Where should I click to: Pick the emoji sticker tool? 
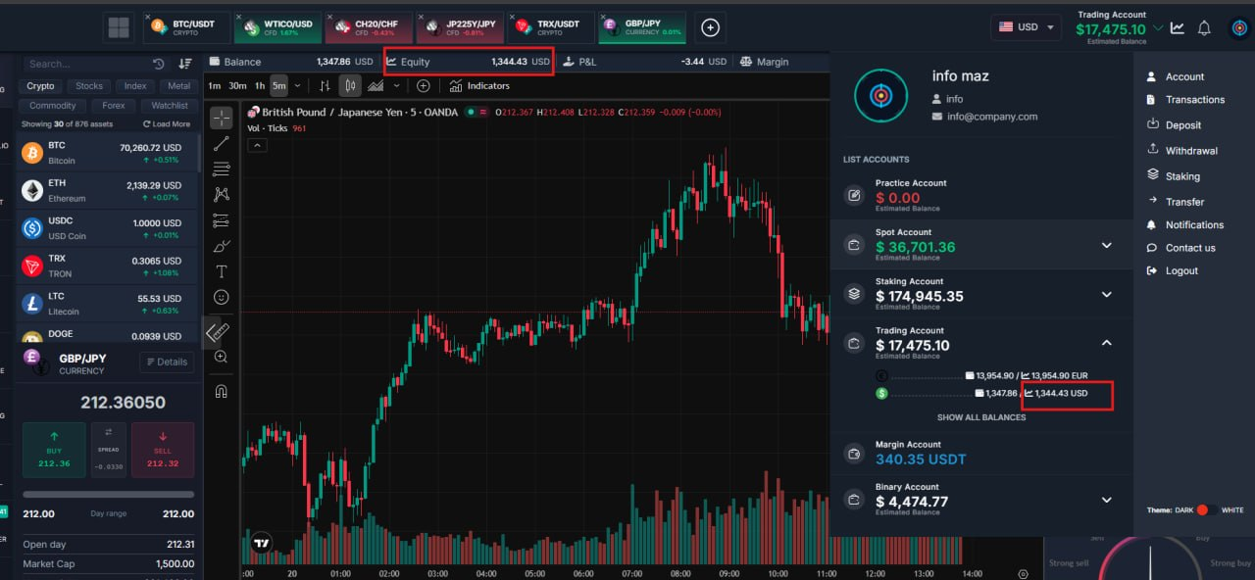pos(222,297)
